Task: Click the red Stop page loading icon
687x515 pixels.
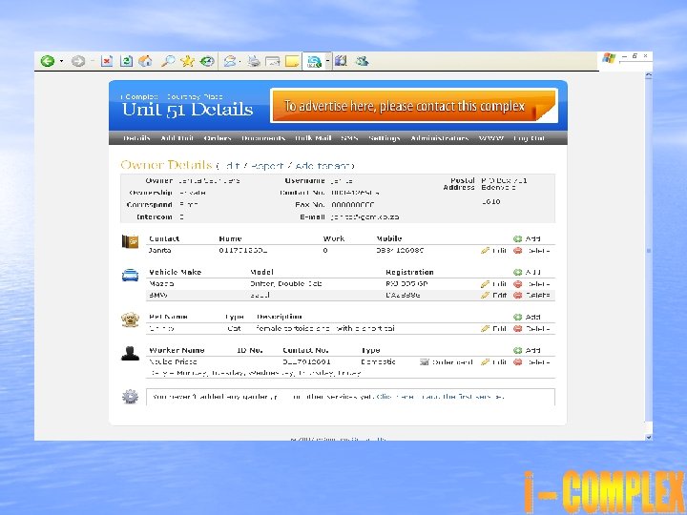Action: (x=107, y=61)
